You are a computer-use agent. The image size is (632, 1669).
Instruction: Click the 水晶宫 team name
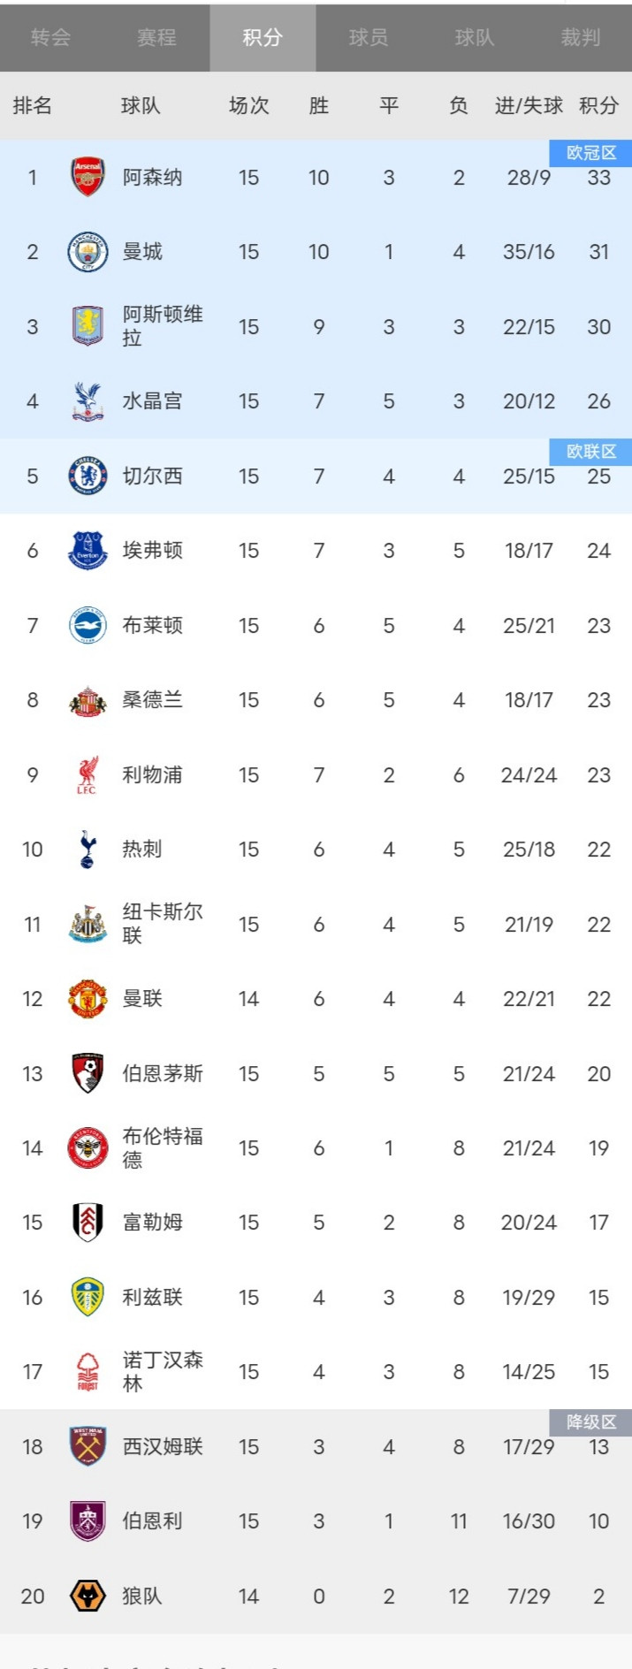coord(152,401)
